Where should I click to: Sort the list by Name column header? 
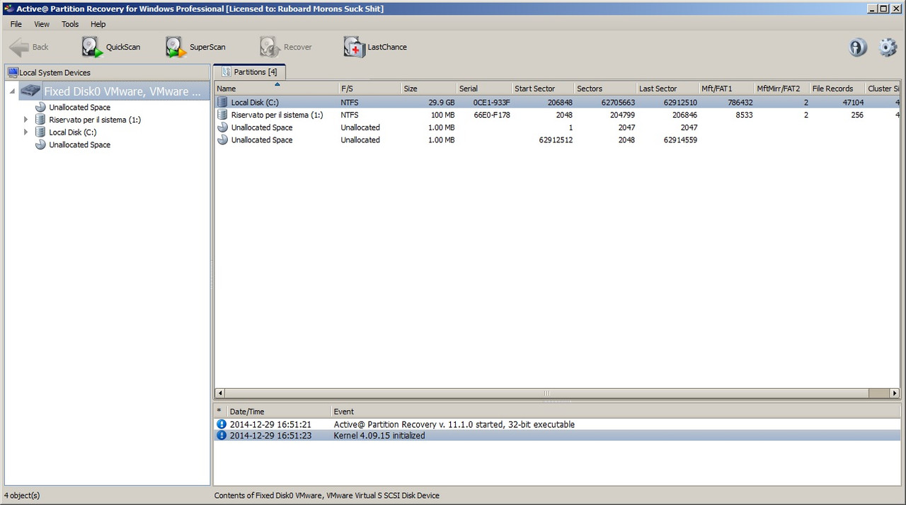pos(277,89)
